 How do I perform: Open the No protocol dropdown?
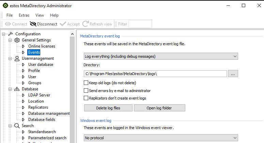[x=161, y=138]
